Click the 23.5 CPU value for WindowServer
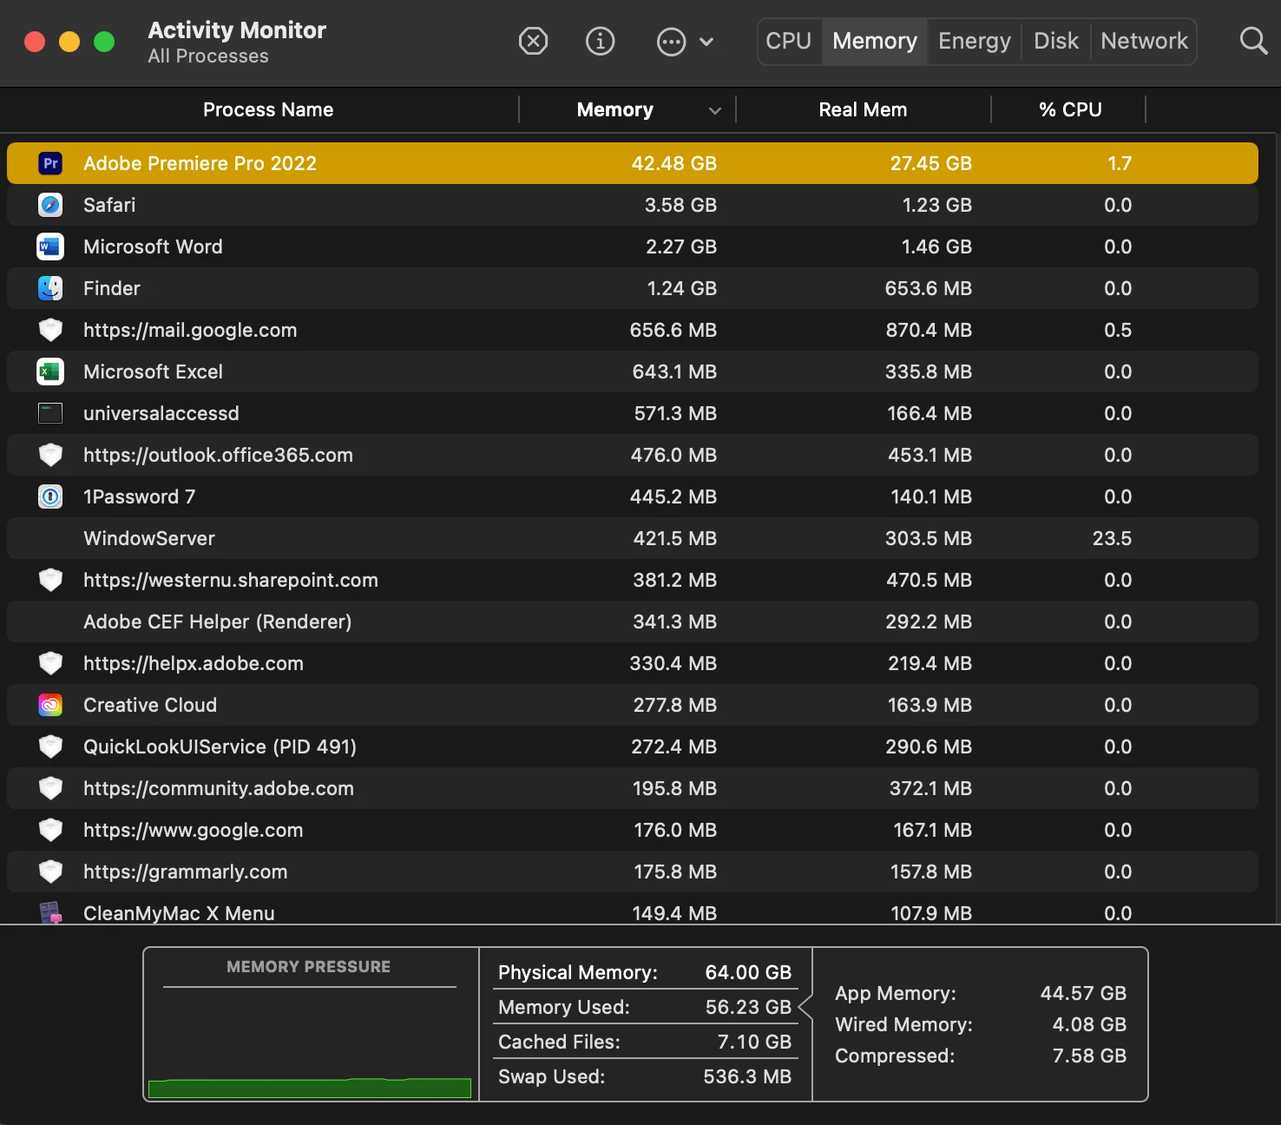 tap(1112, 538)
